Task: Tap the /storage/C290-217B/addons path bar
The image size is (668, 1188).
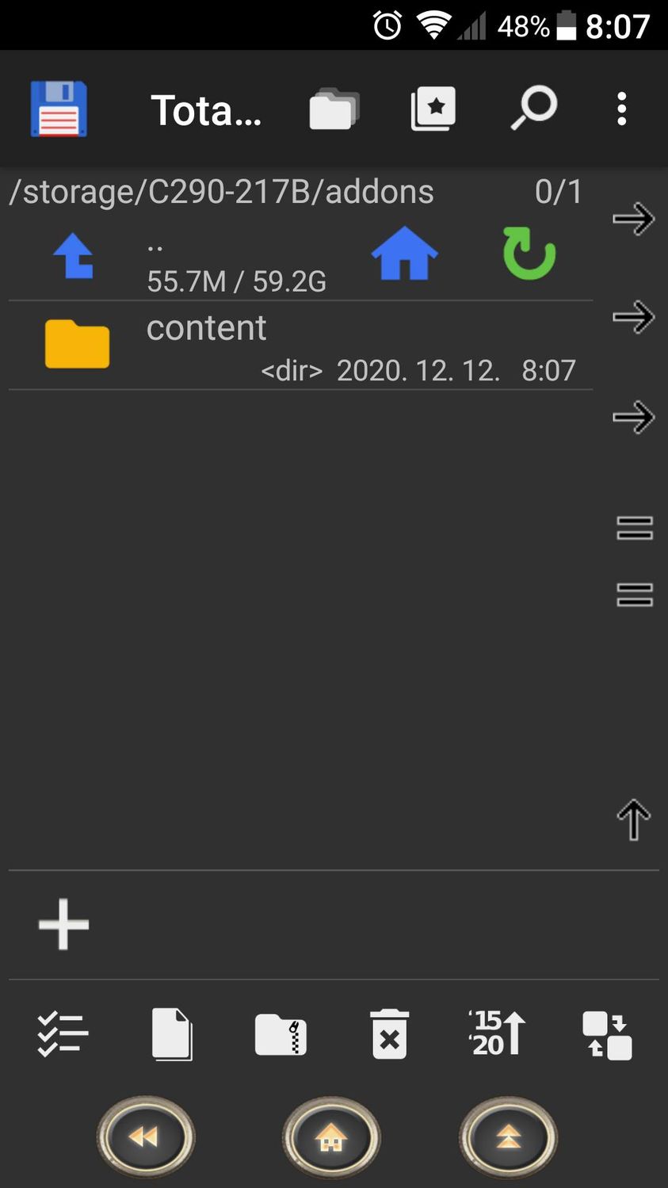Action: [x=222, y=192]
